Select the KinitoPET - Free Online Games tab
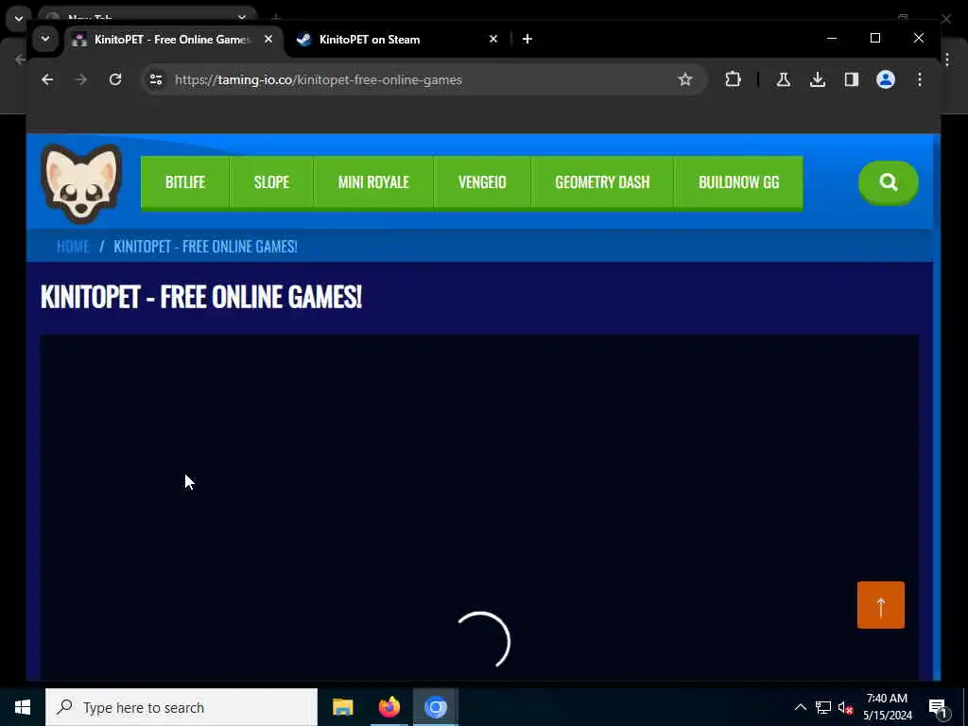Viewport: 968px width, 726px height. click(172, 40)
